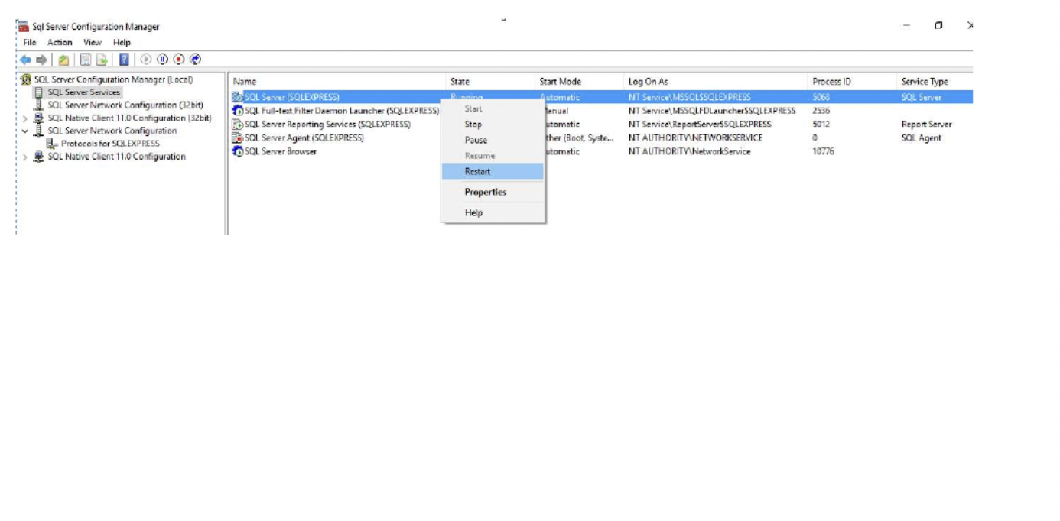Viewport: 1060px width, 521px height.
Task: Click process ID 5068
Action: click(x=821, y=97)
